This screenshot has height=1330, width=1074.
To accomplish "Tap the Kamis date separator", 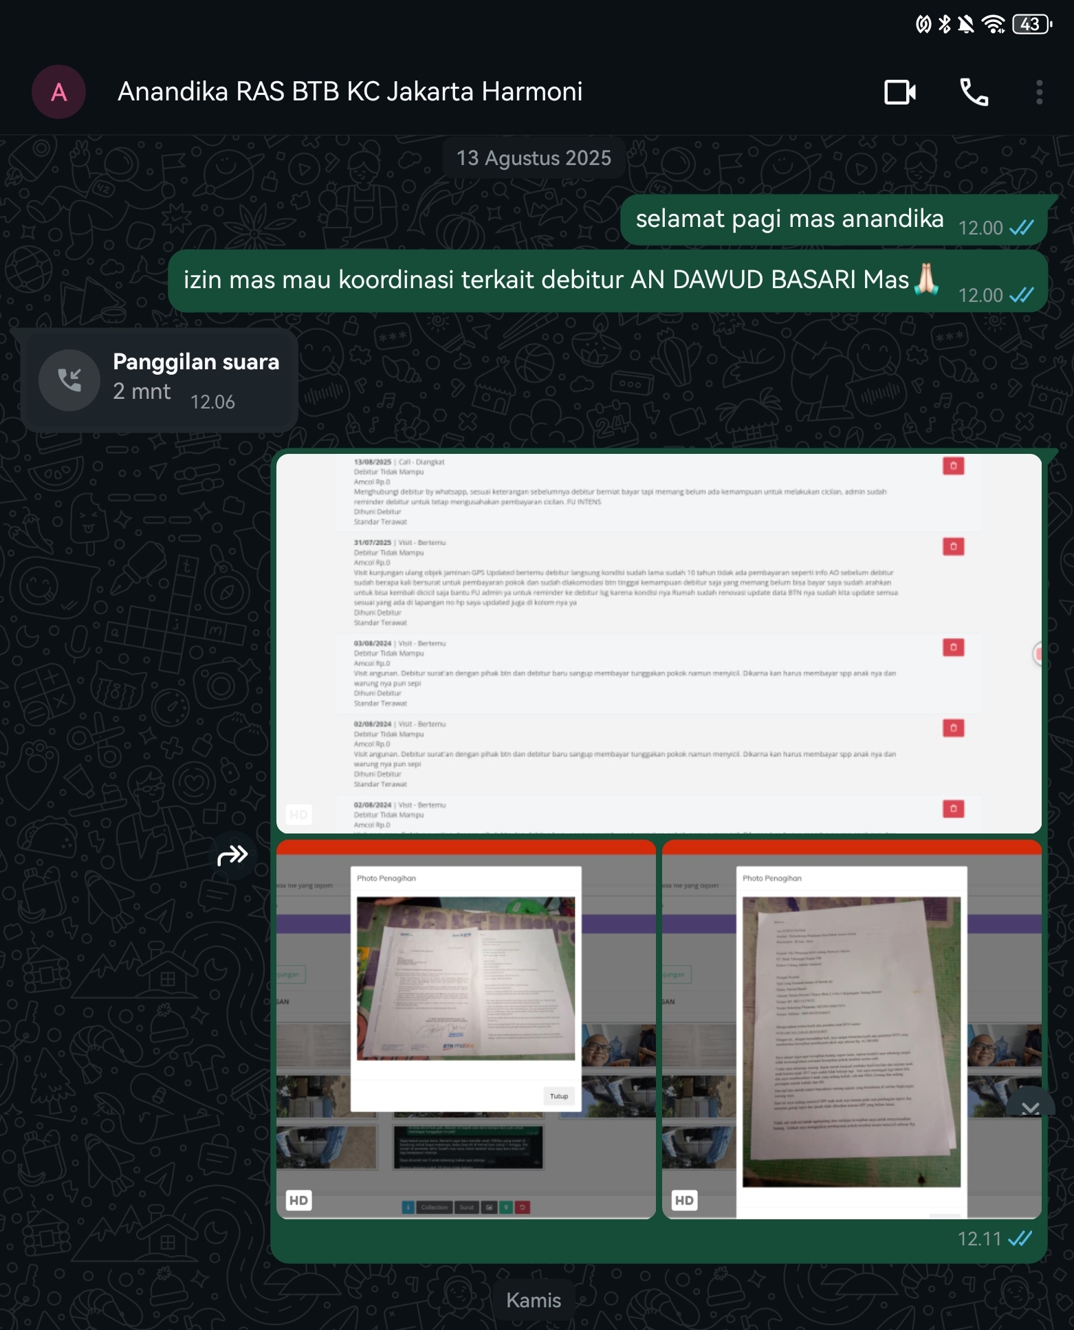I will (534, 1300).
